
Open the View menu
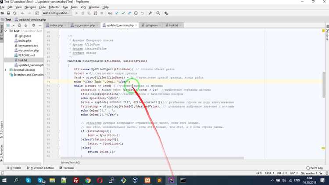[x=18, y=7]
